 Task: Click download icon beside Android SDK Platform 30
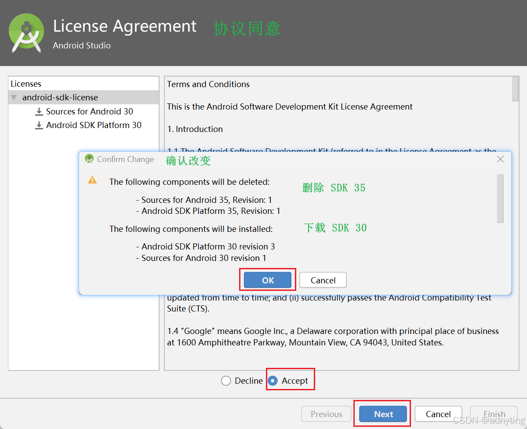click(39, 125)
